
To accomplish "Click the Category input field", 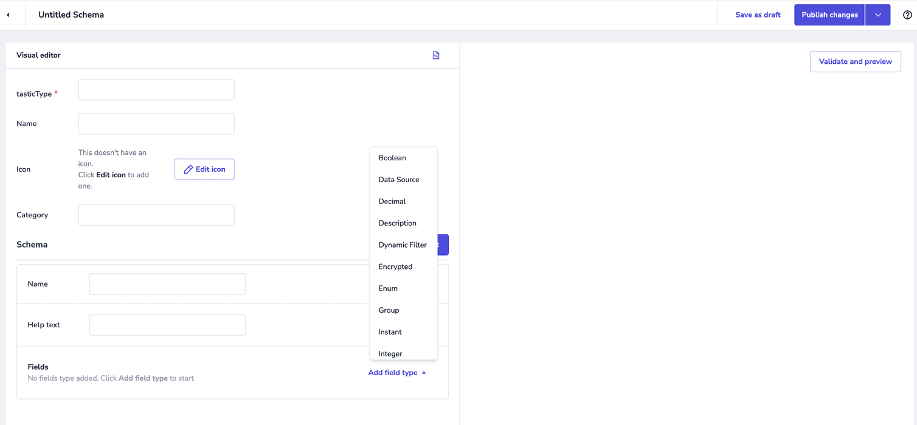I will tap(156, 215).
